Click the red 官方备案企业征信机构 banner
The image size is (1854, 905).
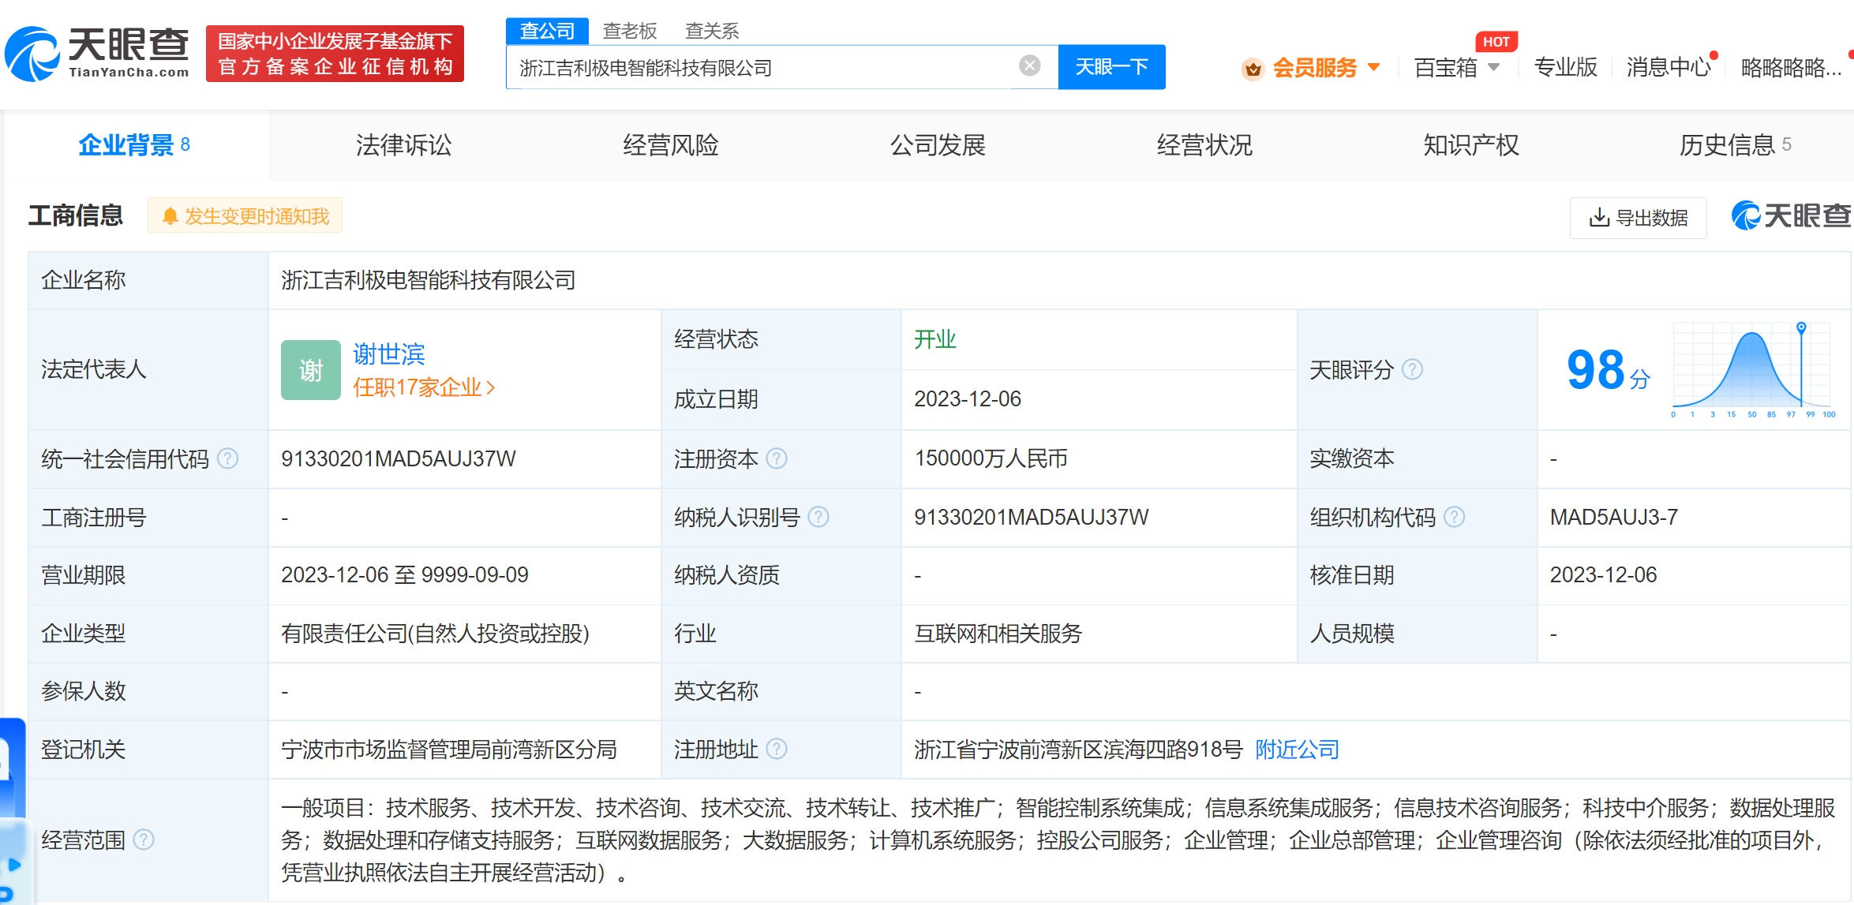[x=335, y=54]
